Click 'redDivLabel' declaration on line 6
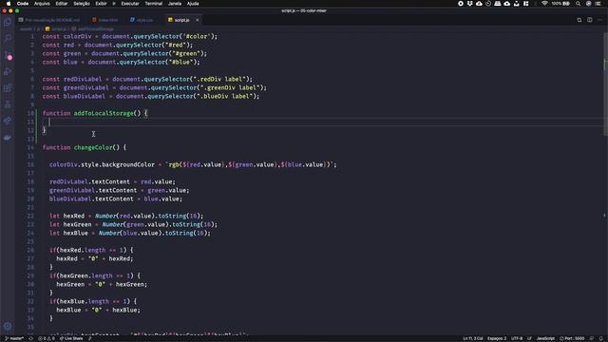This screenshot has width=608, height=342. (x=83, y=79)
